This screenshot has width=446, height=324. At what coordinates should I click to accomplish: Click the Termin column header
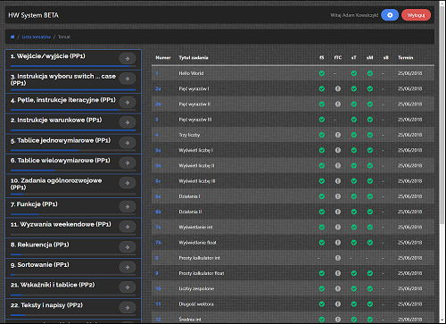pyautogui.click(x=406, y=57)
